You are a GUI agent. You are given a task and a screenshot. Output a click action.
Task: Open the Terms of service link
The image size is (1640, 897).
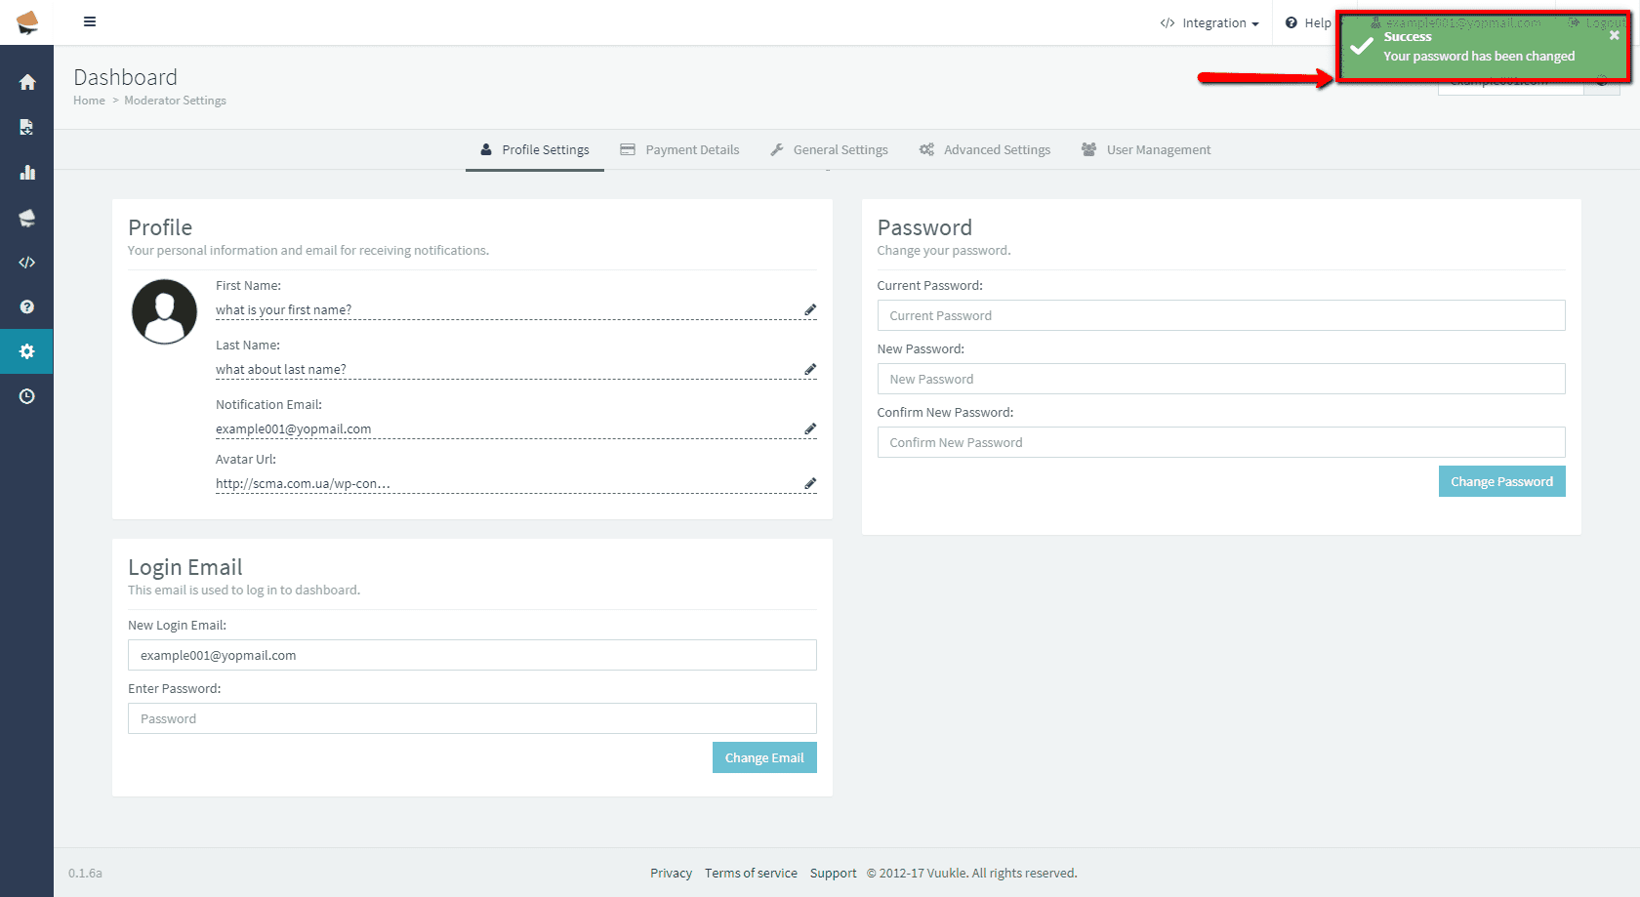pos(751,874)
